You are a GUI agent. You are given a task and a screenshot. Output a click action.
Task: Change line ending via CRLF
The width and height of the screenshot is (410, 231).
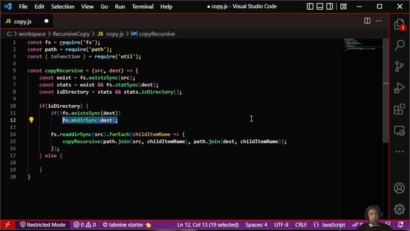(300, 225)
